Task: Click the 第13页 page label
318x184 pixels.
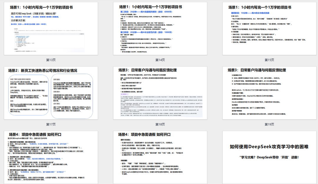Action: coord(51,60)
